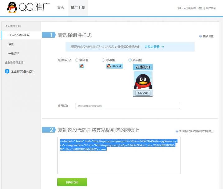Image resolution: width=223 pixels, height=189 pixels.
Task: Click the QQ交谈 标准型 preview button
Action: coord(115,66)
